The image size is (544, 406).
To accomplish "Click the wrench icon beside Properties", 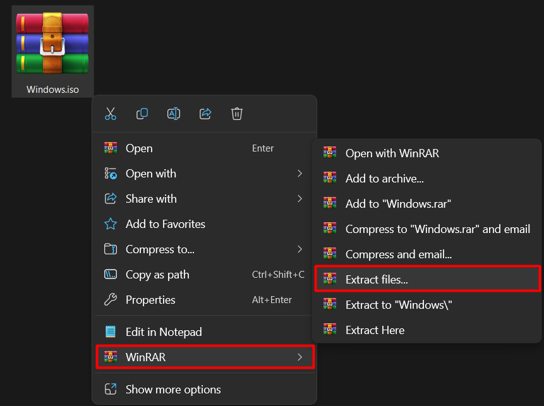I will pos(111,299).
